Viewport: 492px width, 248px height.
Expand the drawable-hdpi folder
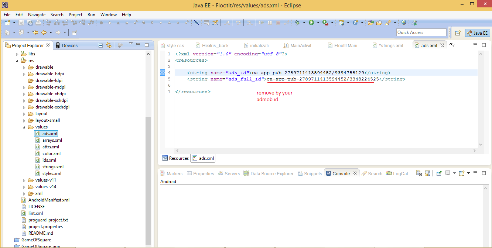[24, 74]
